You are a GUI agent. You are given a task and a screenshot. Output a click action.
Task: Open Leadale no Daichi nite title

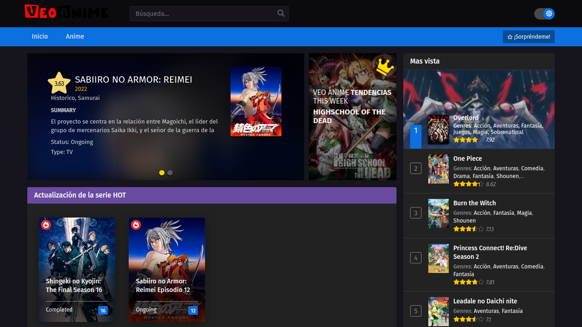click(485, 301)
